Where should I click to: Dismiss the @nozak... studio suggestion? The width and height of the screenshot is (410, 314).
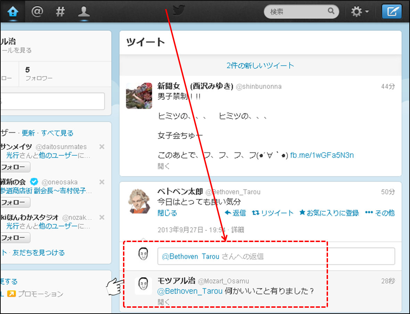pyautogui.click(x=102, y=217)
